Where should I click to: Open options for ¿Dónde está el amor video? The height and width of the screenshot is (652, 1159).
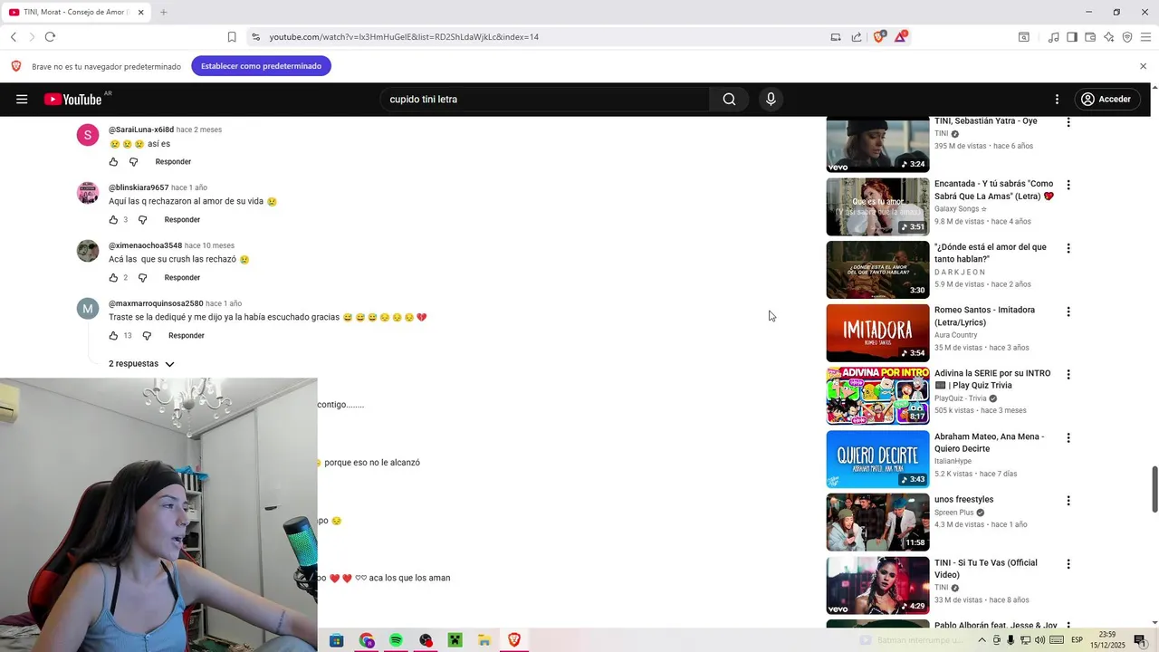pyautogui.click(x=1068, y=248)
